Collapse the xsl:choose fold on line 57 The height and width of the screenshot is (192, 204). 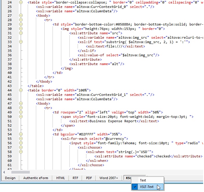coord(21,147)
